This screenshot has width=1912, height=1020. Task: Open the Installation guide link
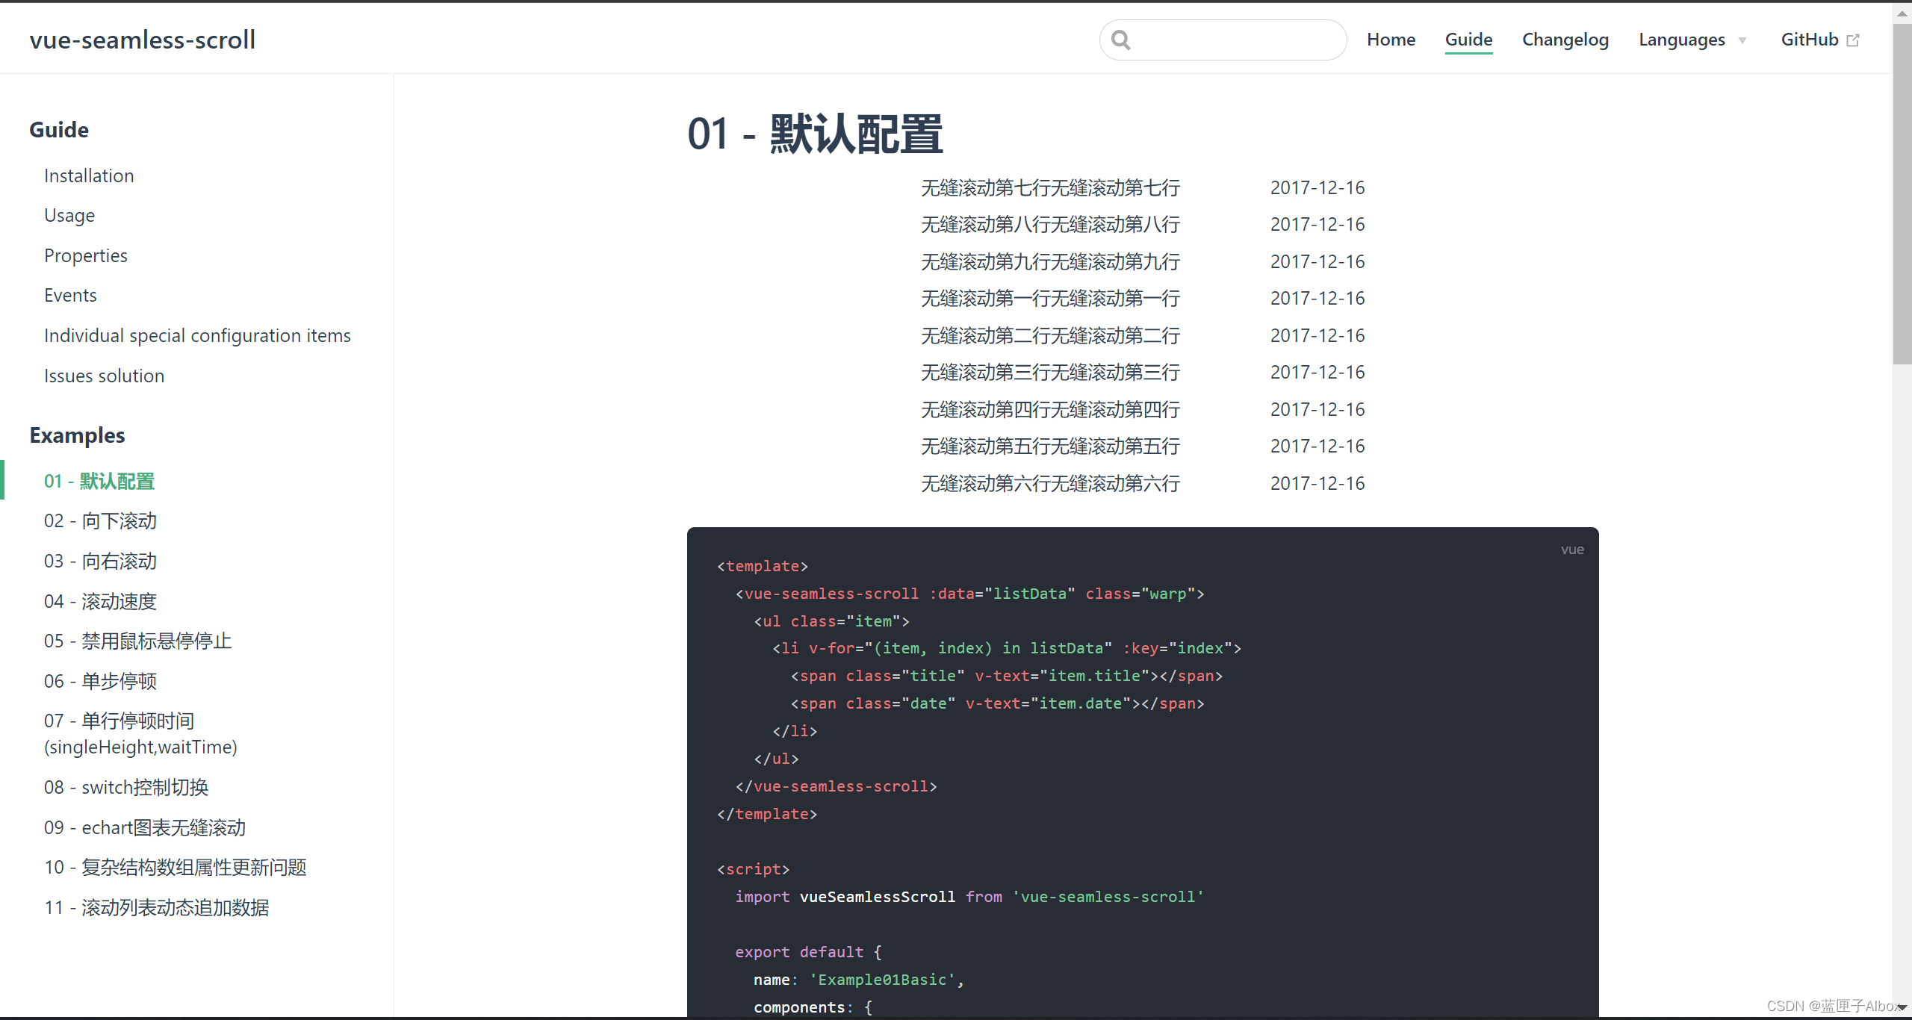[89, 175]
